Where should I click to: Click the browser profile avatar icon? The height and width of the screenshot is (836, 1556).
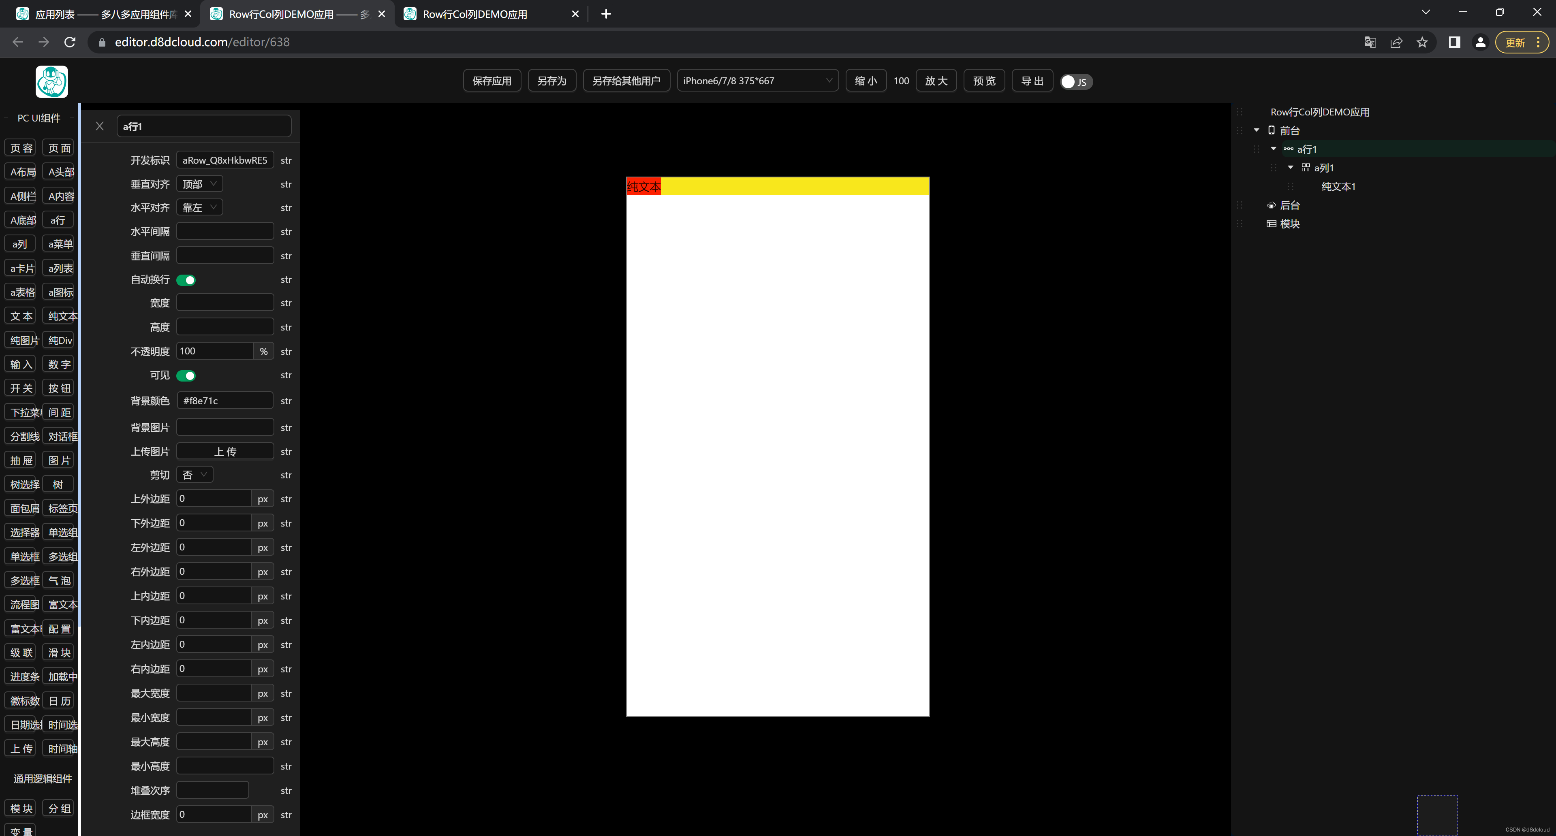click(x=1480, y=42)
